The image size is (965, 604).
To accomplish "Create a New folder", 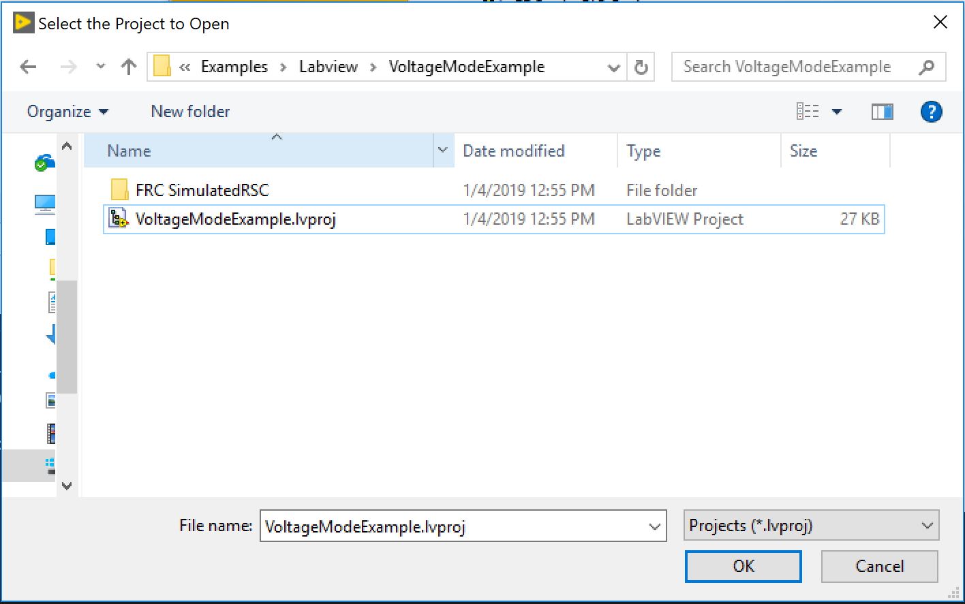I will (x=190, y=112).
